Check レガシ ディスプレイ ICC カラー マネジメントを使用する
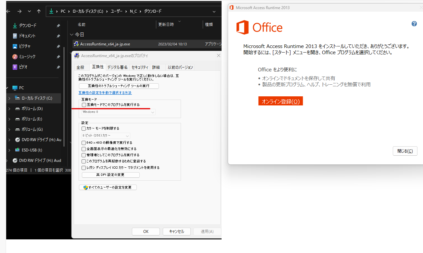 coord(84,168)
